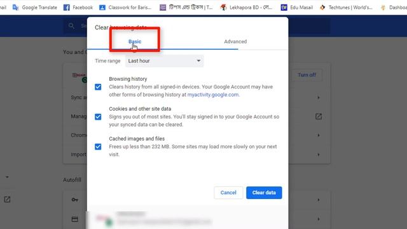
Task: Open the Techtunes bookmark
Action: tap(346, 8)
